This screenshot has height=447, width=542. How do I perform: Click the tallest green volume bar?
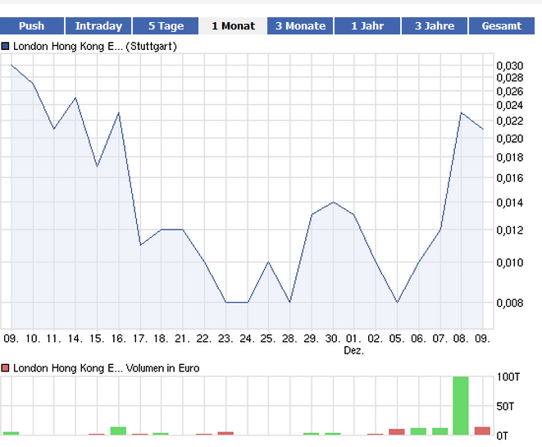point(461,406)
